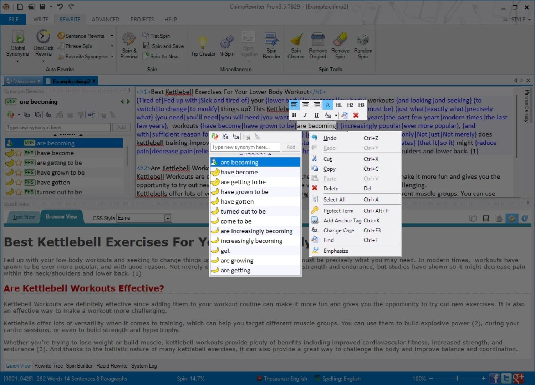
Task: Launch the Tip Creator lightbulb
Action: [x=203, y=43]
